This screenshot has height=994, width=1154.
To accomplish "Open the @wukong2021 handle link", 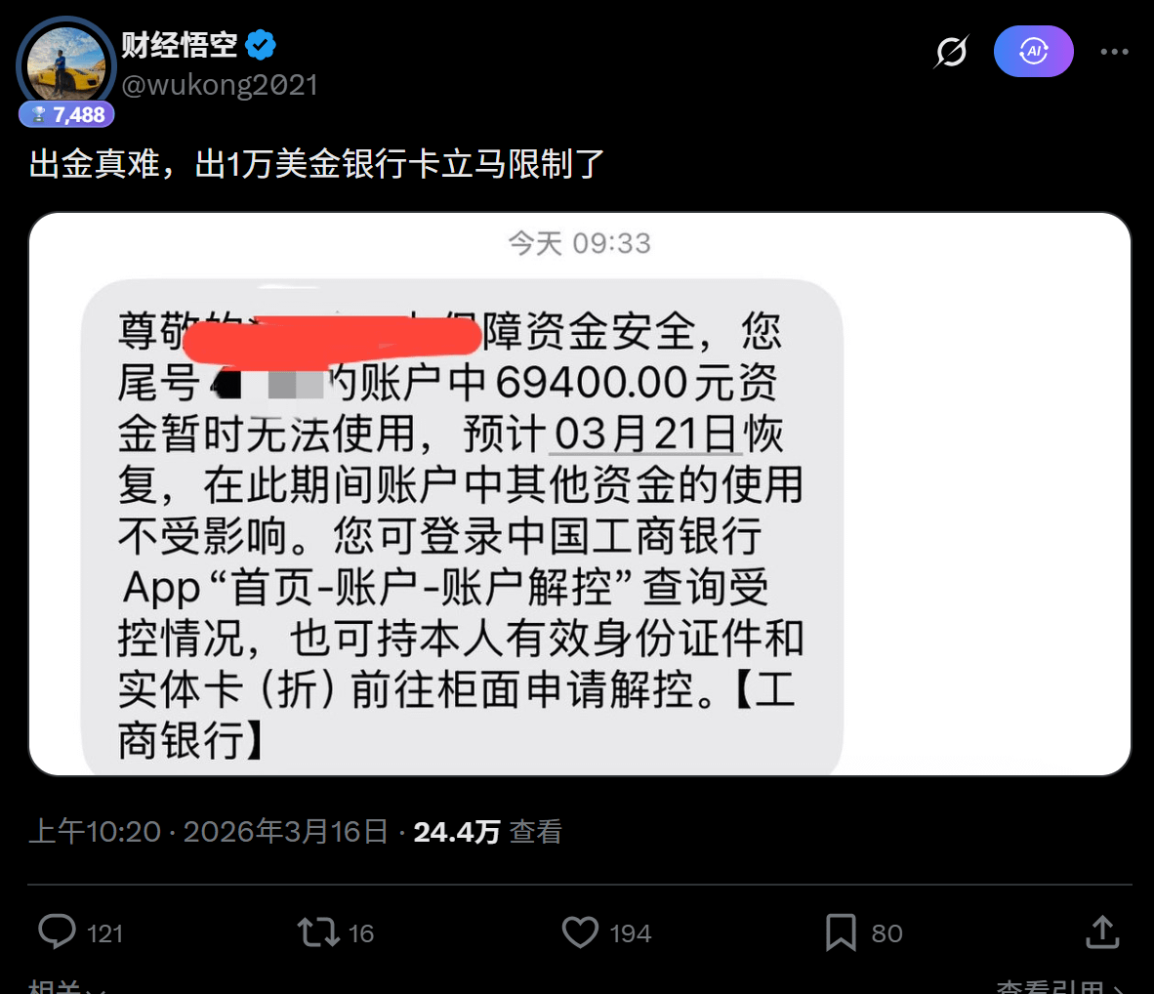I will point(220,85).
